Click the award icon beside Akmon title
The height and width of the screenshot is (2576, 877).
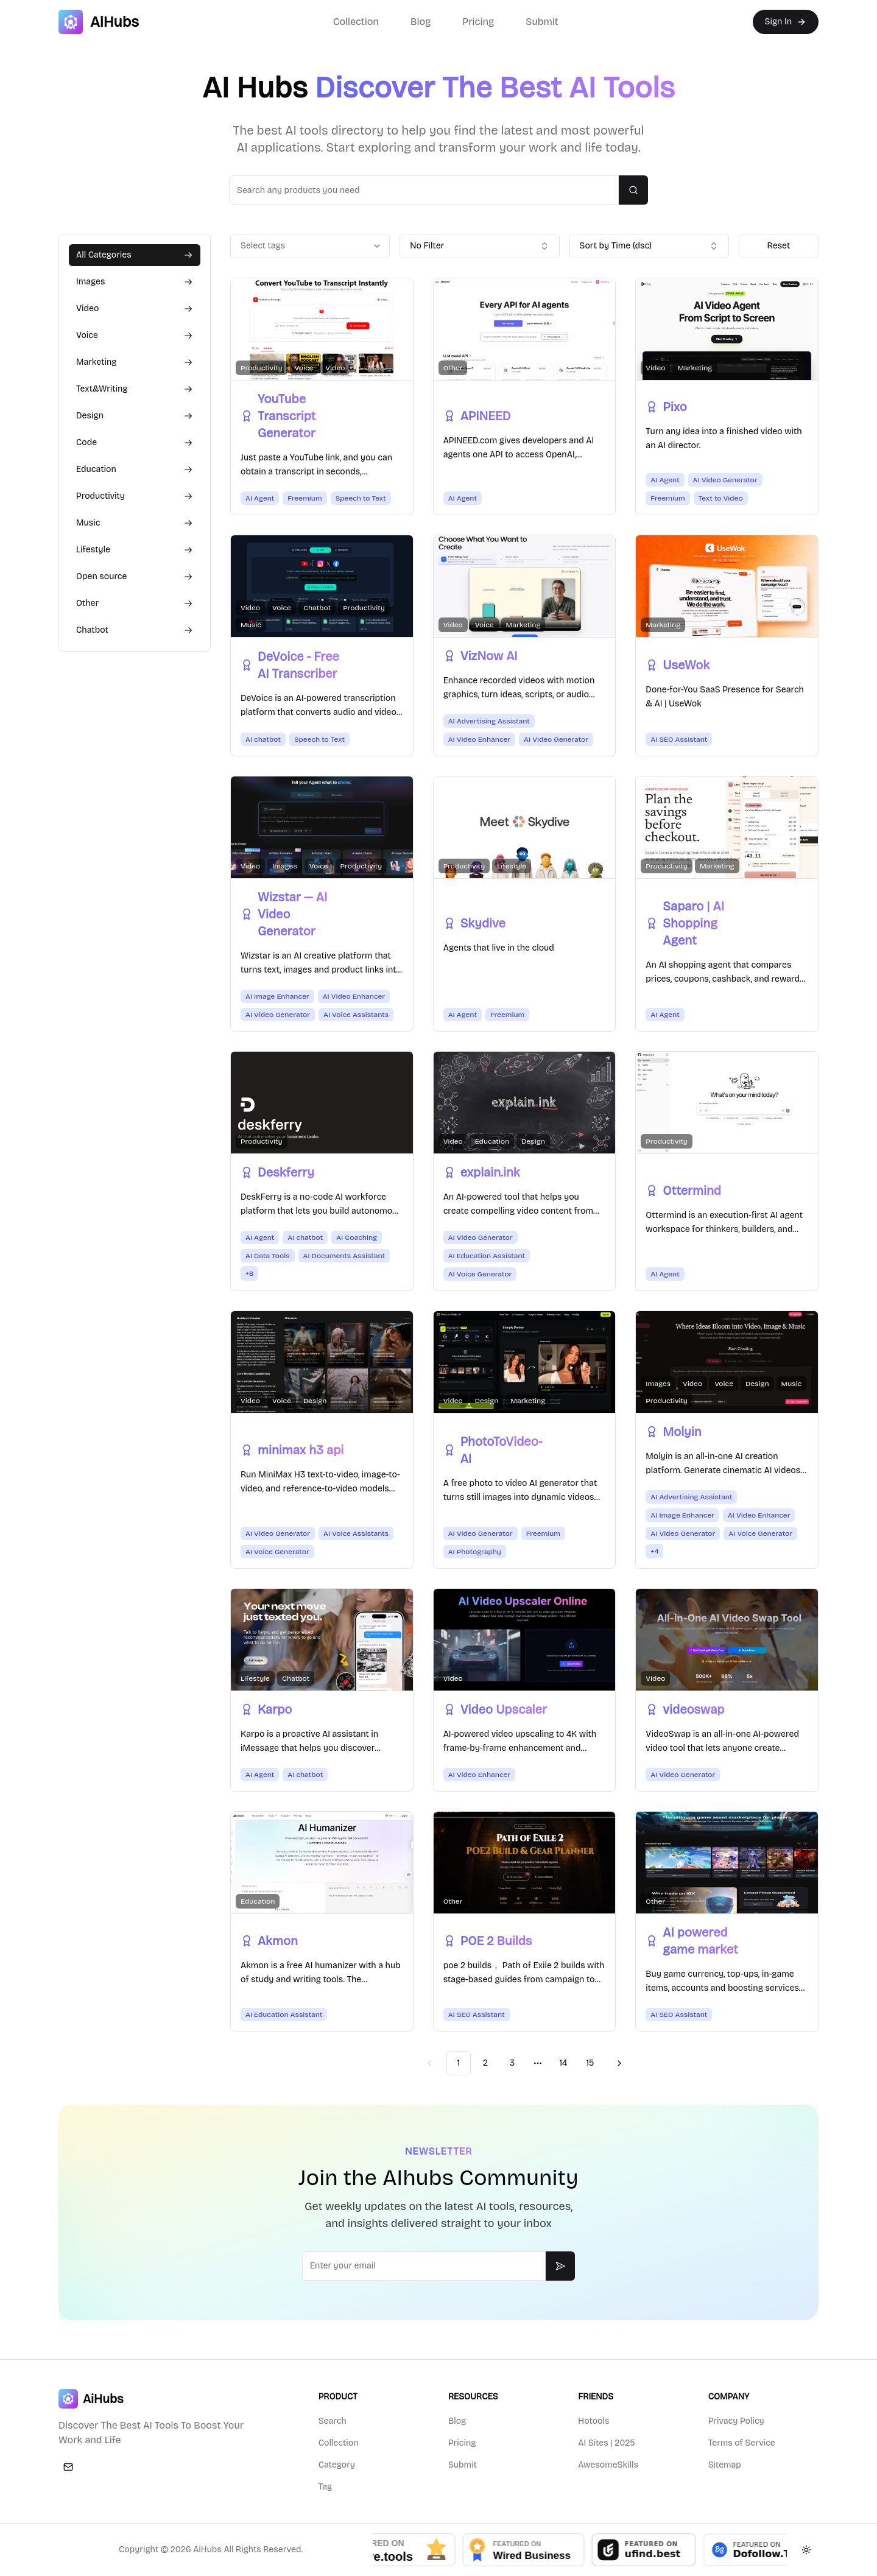[246, 1940]
